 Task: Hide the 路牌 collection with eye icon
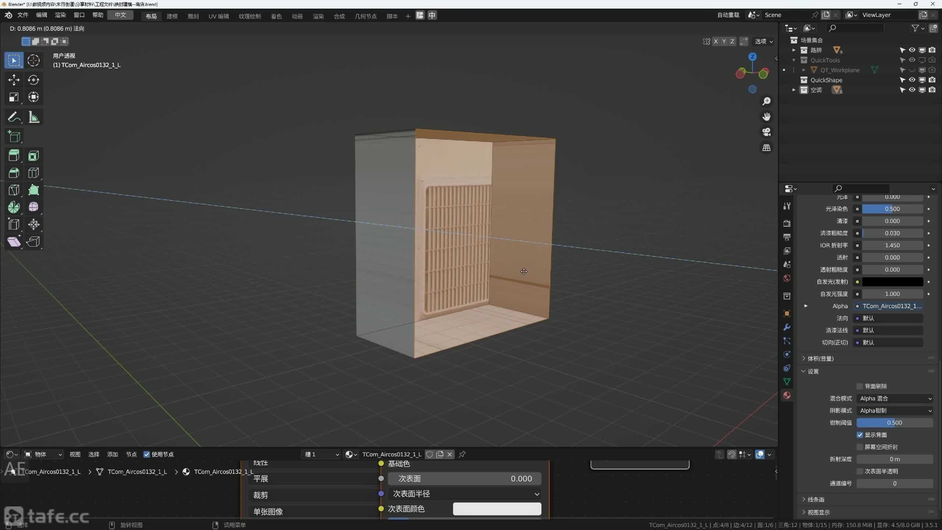[x=912, y=50]
